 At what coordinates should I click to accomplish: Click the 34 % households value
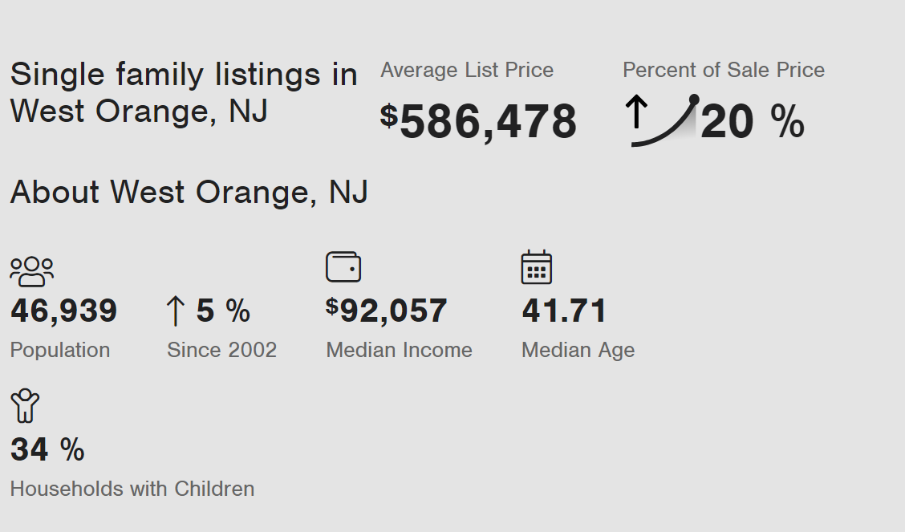(x=47, y=449)
